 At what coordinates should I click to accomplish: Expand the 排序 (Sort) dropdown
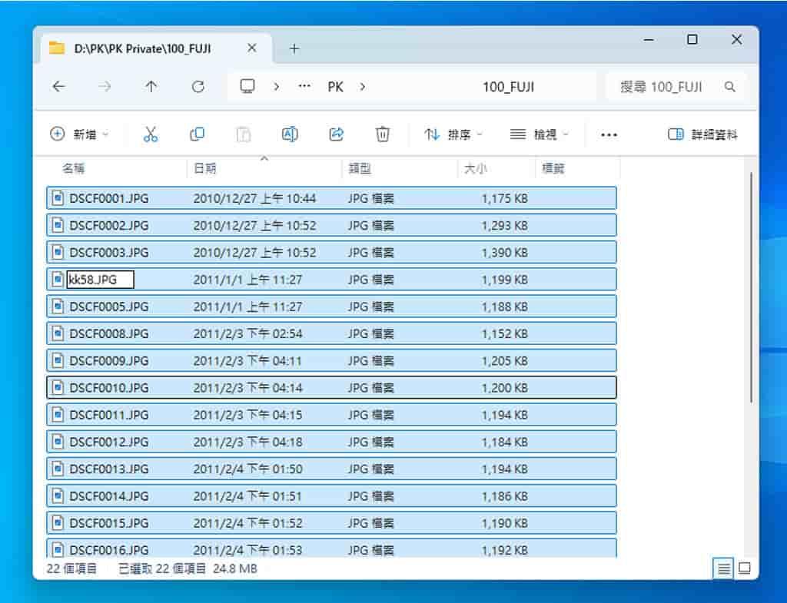tap(454, 134)
